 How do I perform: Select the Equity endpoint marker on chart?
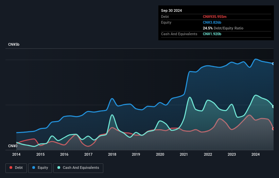pyautogui.click(x=273, y=64)
